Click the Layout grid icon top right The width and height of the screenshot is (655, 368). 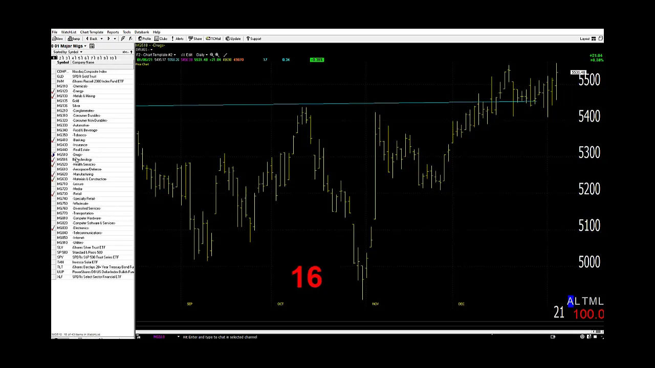point(594,39)
